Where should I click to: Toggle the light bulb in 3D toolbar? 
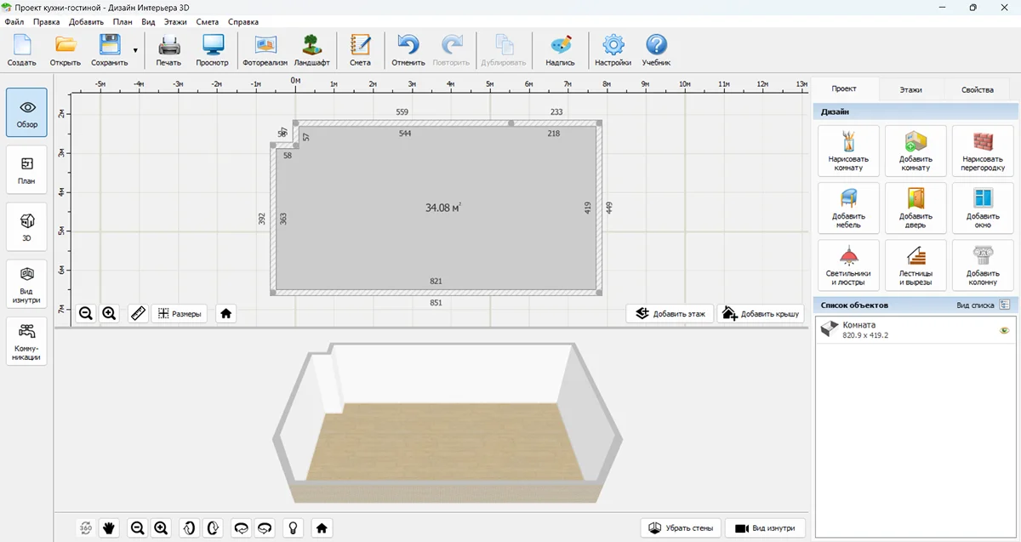(x=293, y=528)
